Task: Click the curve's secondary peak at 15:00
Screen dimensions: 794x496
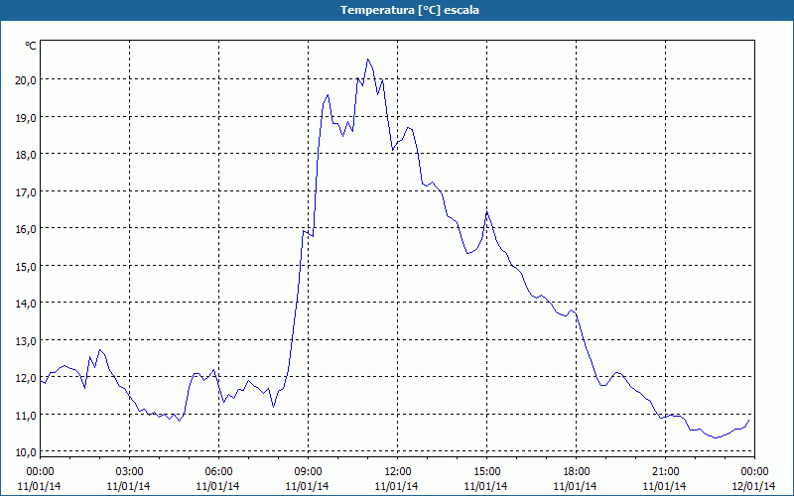Action: click(486, 212)
